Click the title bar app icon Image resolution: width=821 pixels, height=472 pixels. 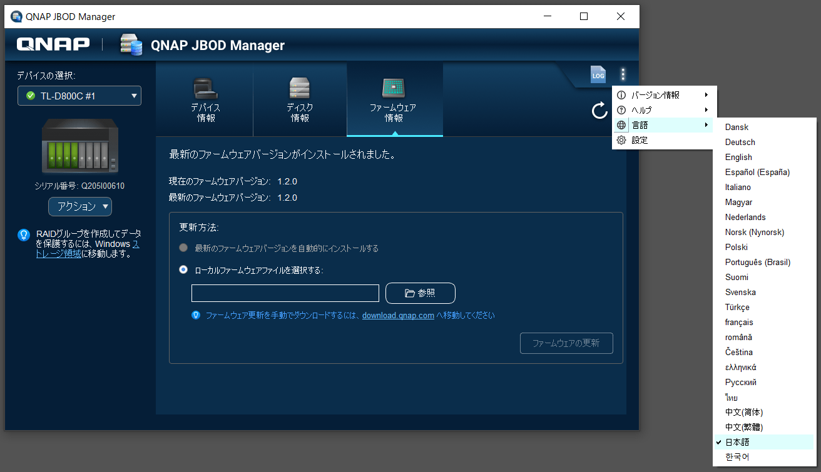point(17,16)
